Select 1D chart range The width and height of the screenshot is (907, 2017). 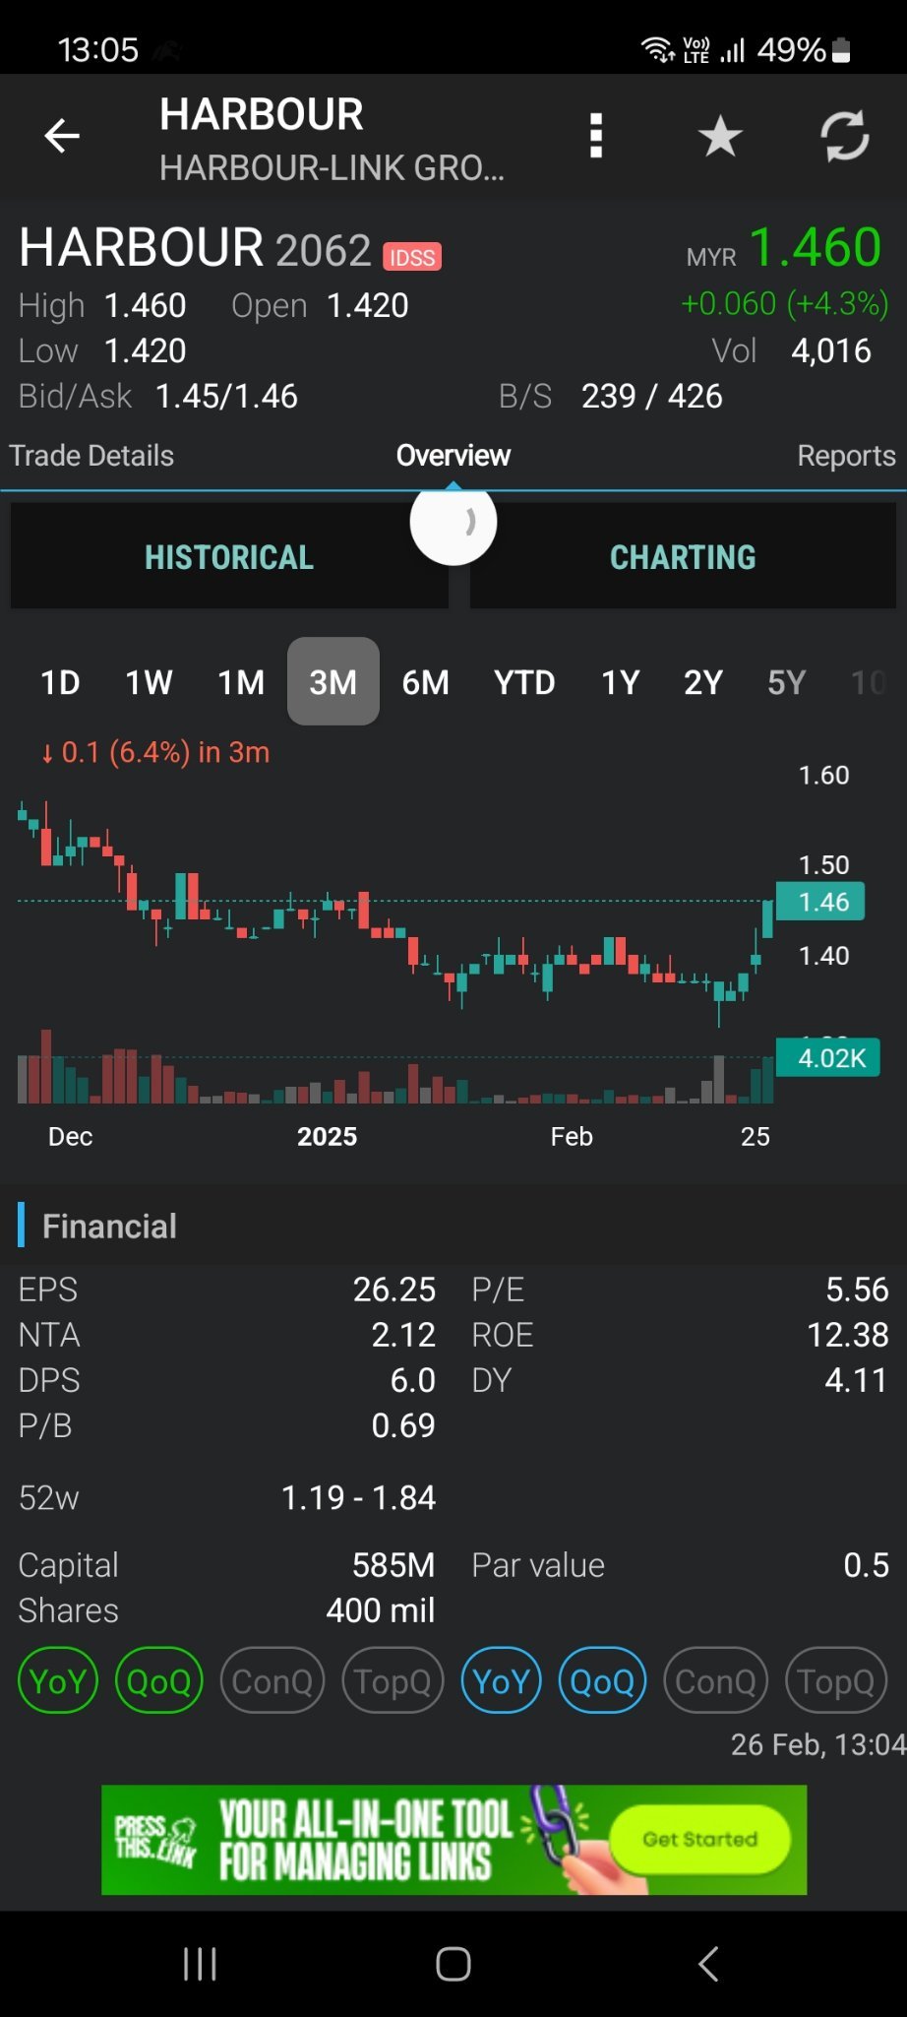[60, 682]
